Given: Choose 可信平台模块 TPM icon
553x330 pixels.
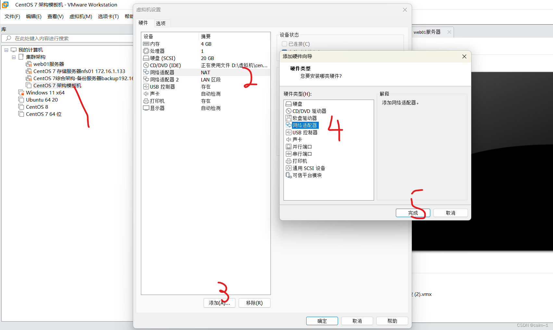Looking at the screenshot, I should click(288, 175).
